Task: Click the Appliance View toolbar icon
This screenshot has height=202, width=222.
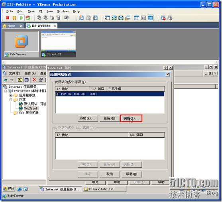Action: tap(143, 18)
